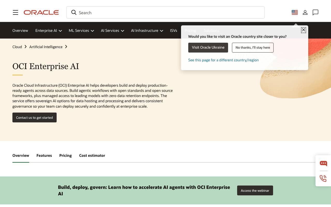Viewport: 331px width, 207px height.
Task: Expand the AI Infrastructure dropdown
Action: (x=147, y=31)
